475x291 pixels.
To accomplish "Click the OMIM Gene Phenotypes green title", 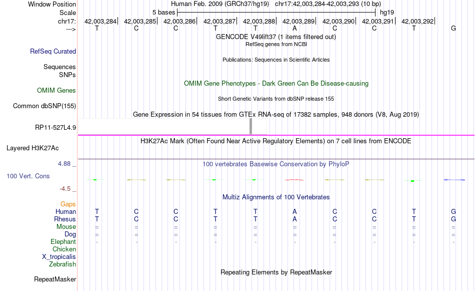I will [276, 84].
